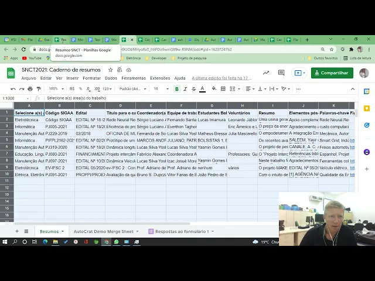Activate the paint format tool
The height and width of the screenshot is (281, 375).
[39, 89]
